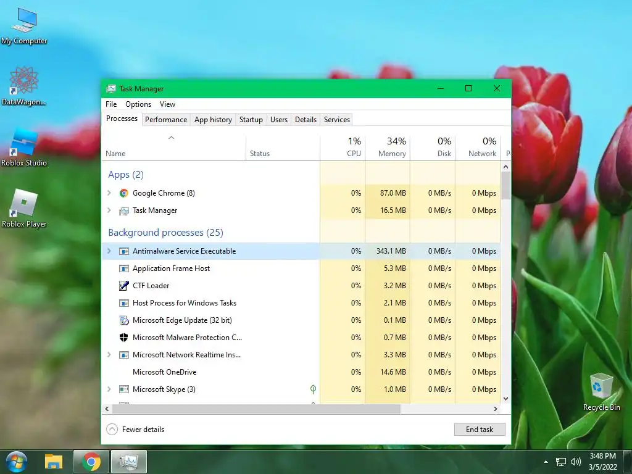
Task: Click the CTF Loader pen icon
Action: tap(123, 286)
